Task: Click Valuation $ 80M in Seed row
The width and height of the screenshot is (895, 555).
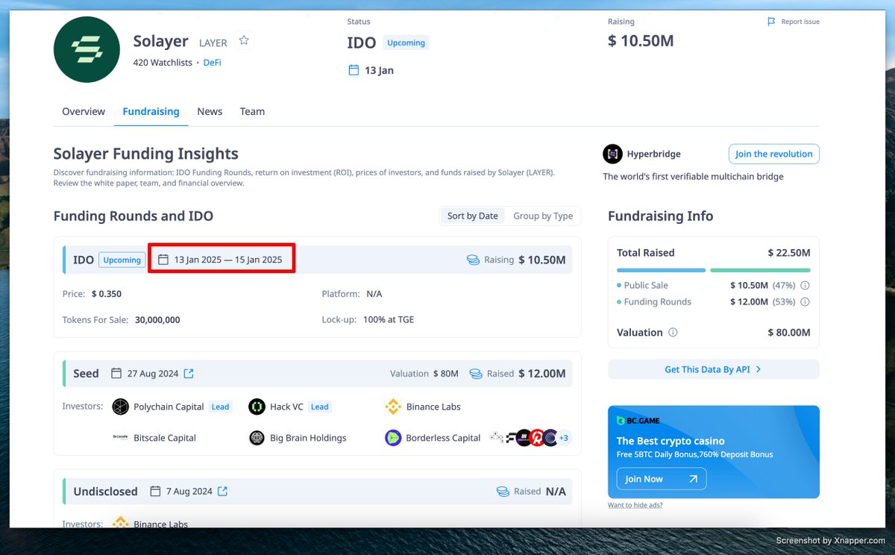Action: point(424,373)
